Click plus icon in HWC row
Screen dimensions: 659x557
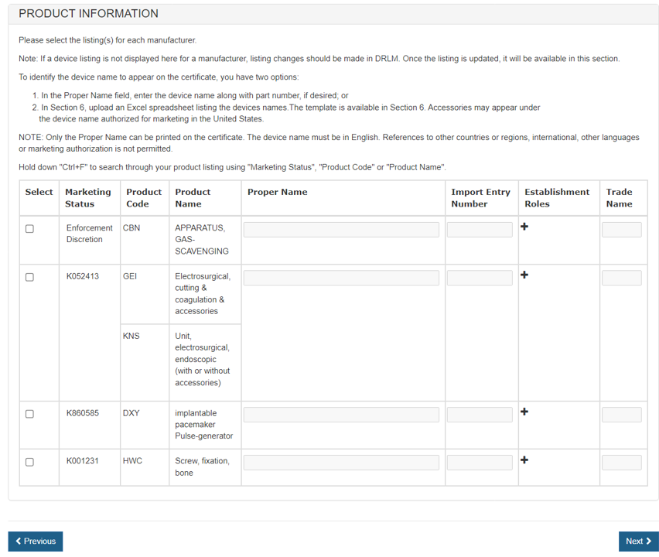tap(524, 460)
